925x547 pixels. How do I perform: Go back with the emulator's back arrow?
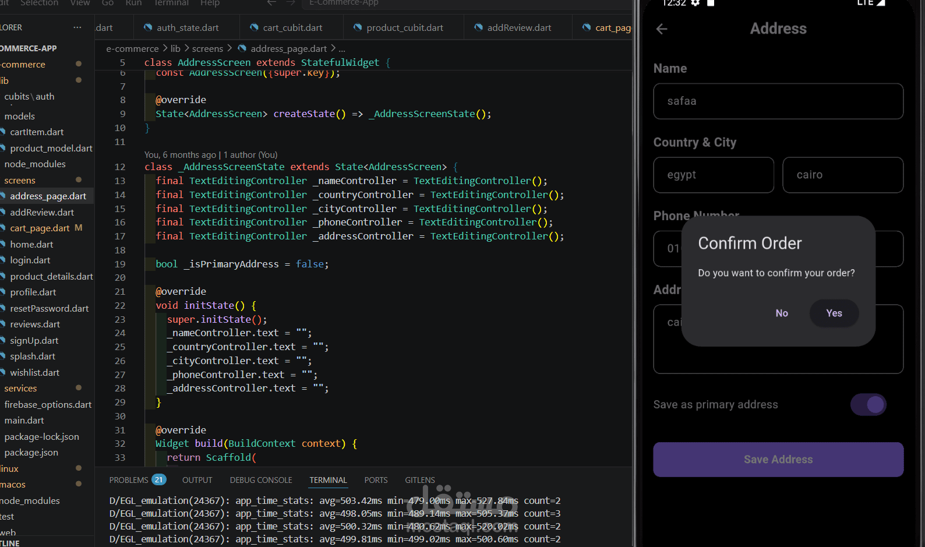(x=662, y=29)
